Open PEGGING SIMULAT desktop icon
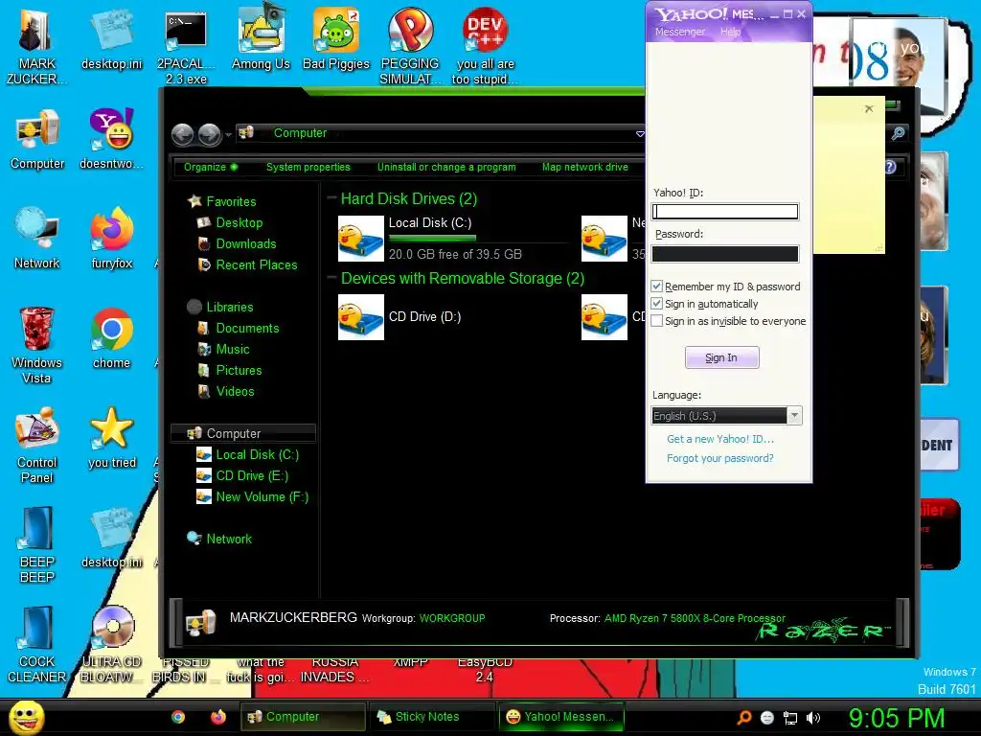 (410, 47)
